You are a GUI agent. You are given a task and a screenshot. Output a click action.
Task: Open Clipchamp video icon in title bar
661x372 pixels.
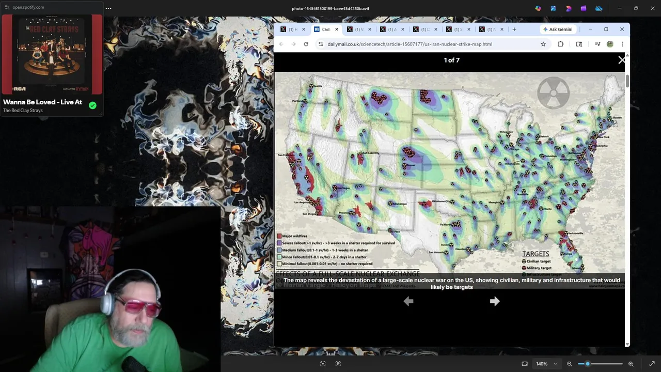click(584, 8)
